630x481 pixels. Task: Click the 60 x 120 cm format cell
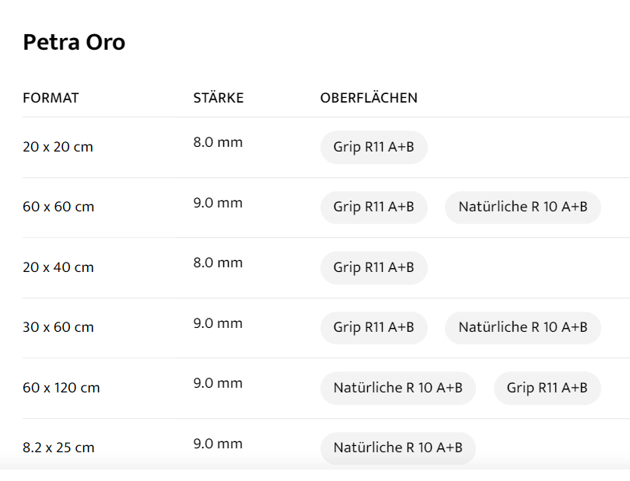[61, 387]
